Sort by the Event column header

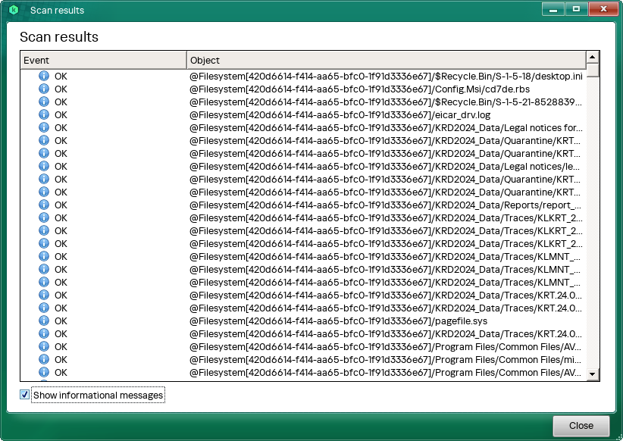click(102, 60)
